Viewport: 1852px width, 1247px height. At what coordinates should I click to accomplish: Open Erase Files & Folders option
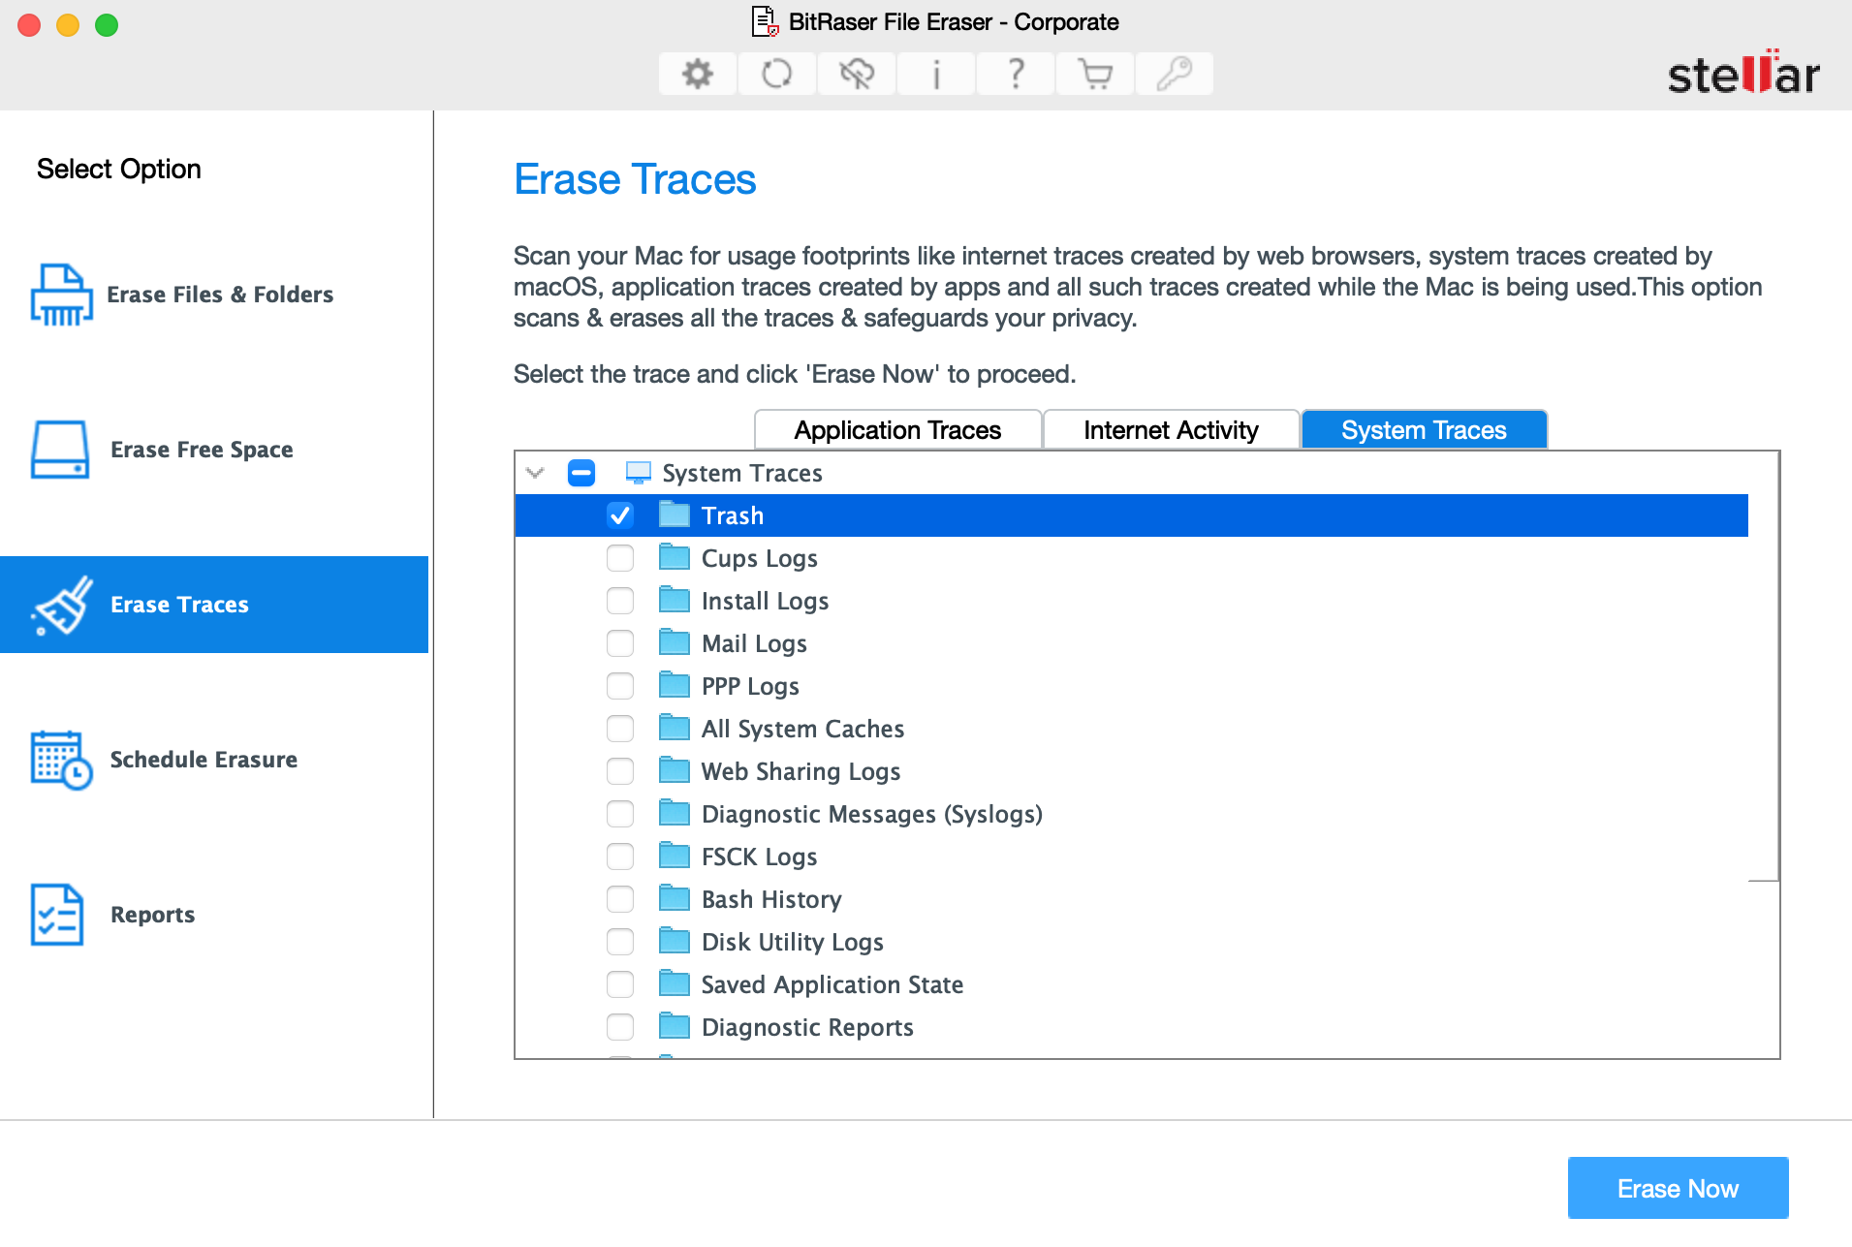(214, 295)
